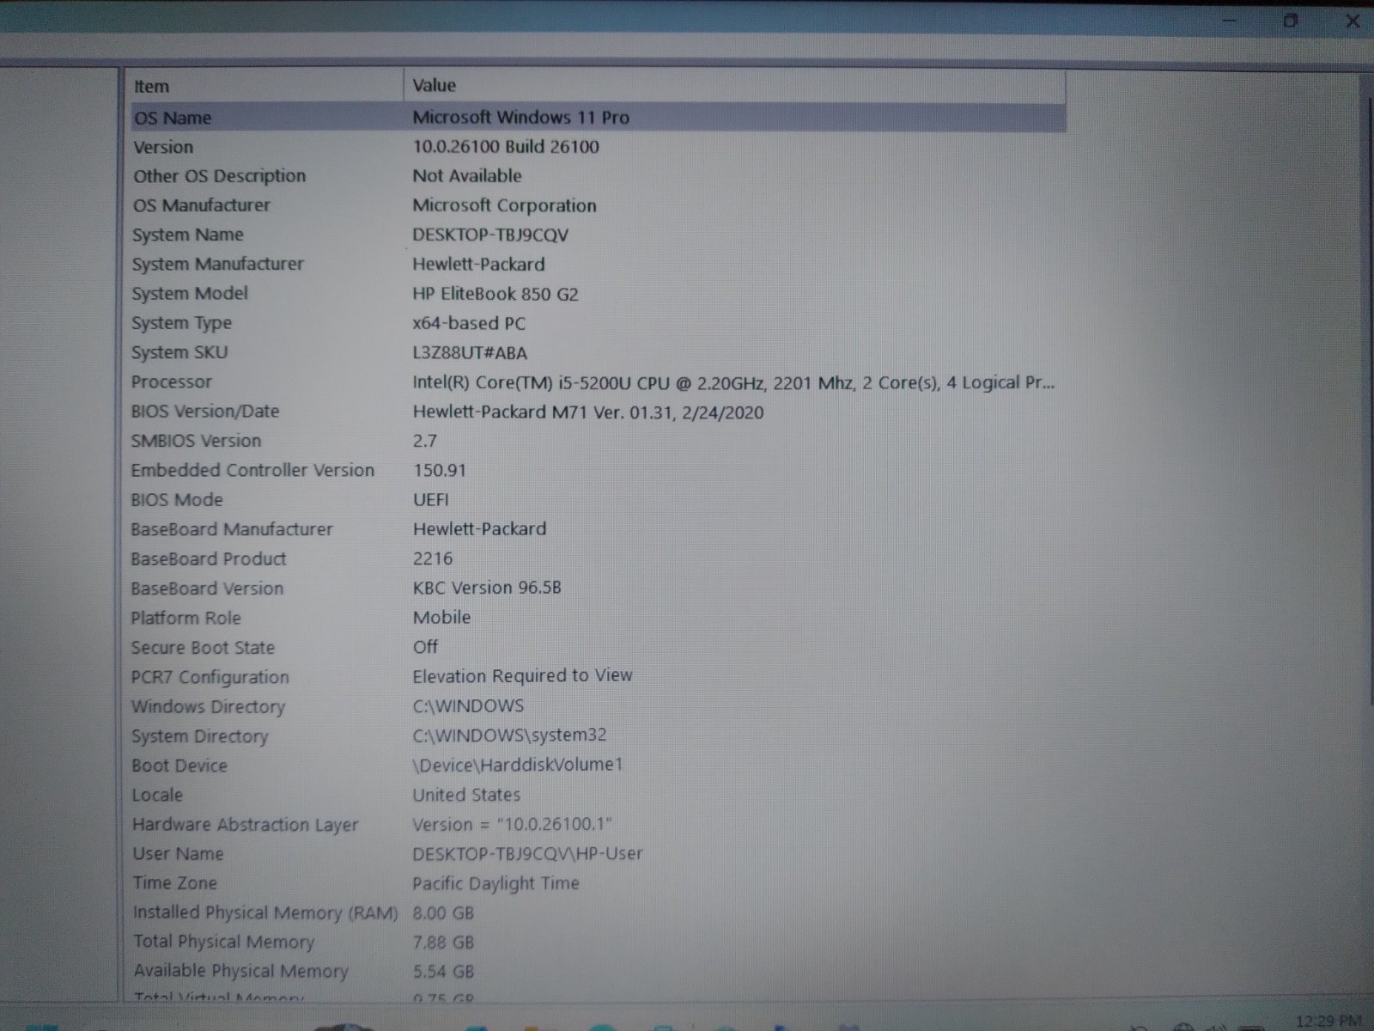
Task: Select the Hardware Abstraction Layer item
Action: [245, 825]
